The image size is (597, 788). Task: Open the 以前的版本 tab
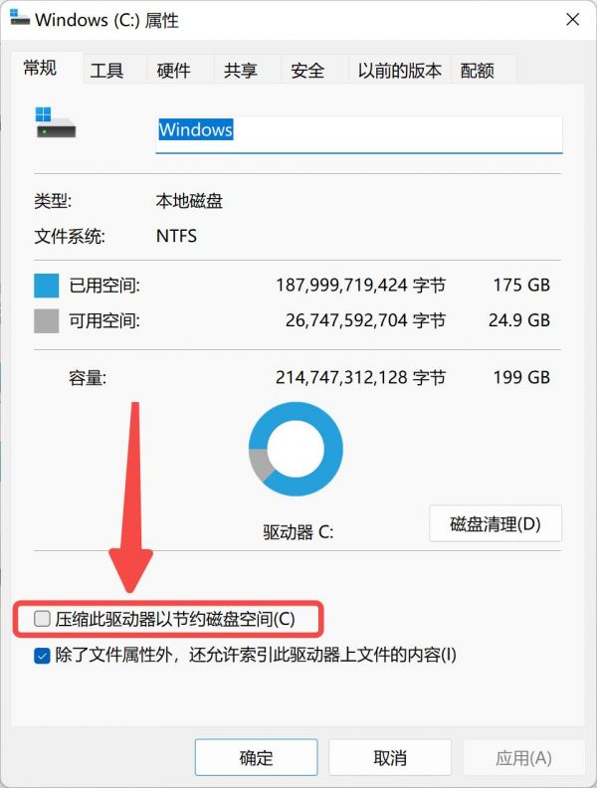pos(400,70)
